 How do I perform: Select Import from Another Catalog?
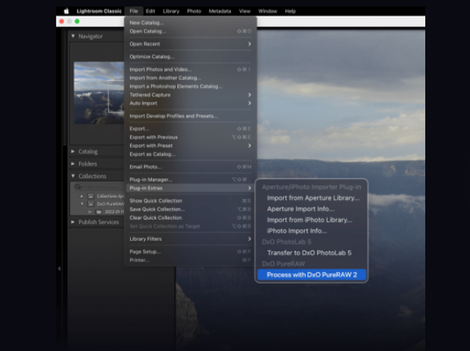[x=190, y=78]
